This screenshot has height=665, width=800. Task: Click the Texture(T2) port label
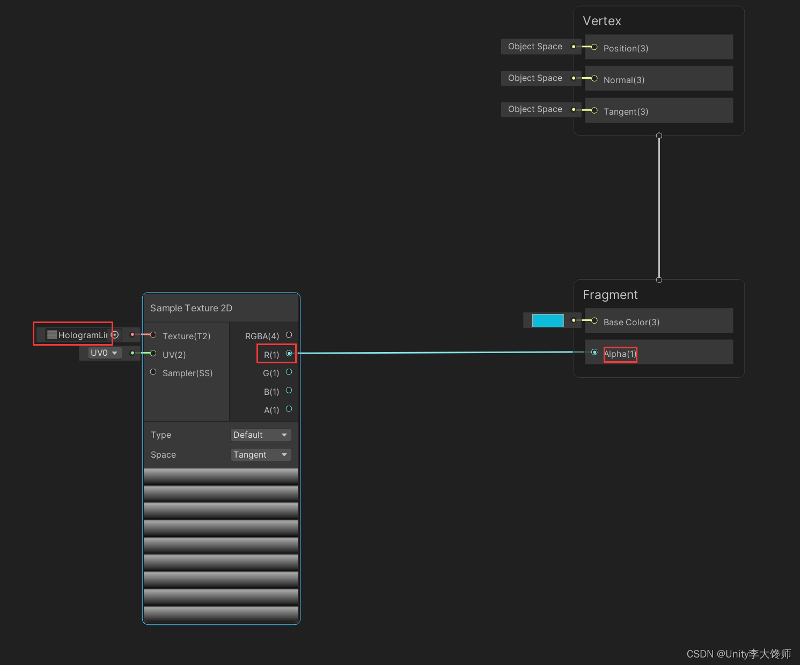tap(186, 336)
